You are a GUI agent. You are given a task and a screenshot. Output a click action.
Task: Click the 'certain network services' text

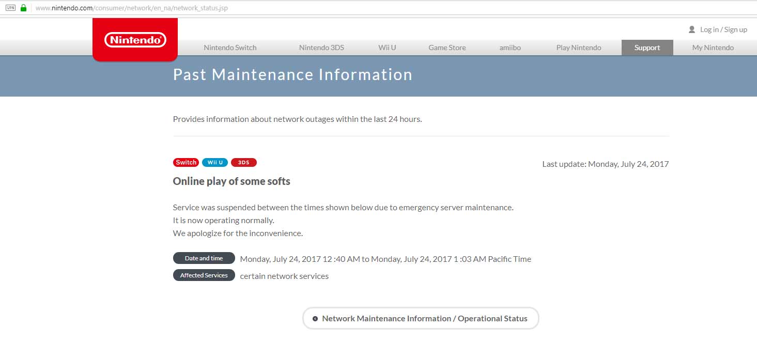[284, 276]
